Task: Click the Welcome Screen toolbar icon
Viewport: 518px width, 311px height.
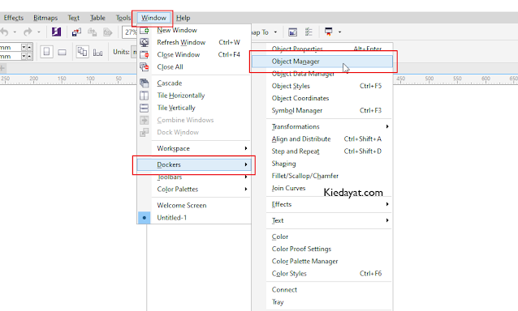Action: pyautogui.click(x=293, y=32)
